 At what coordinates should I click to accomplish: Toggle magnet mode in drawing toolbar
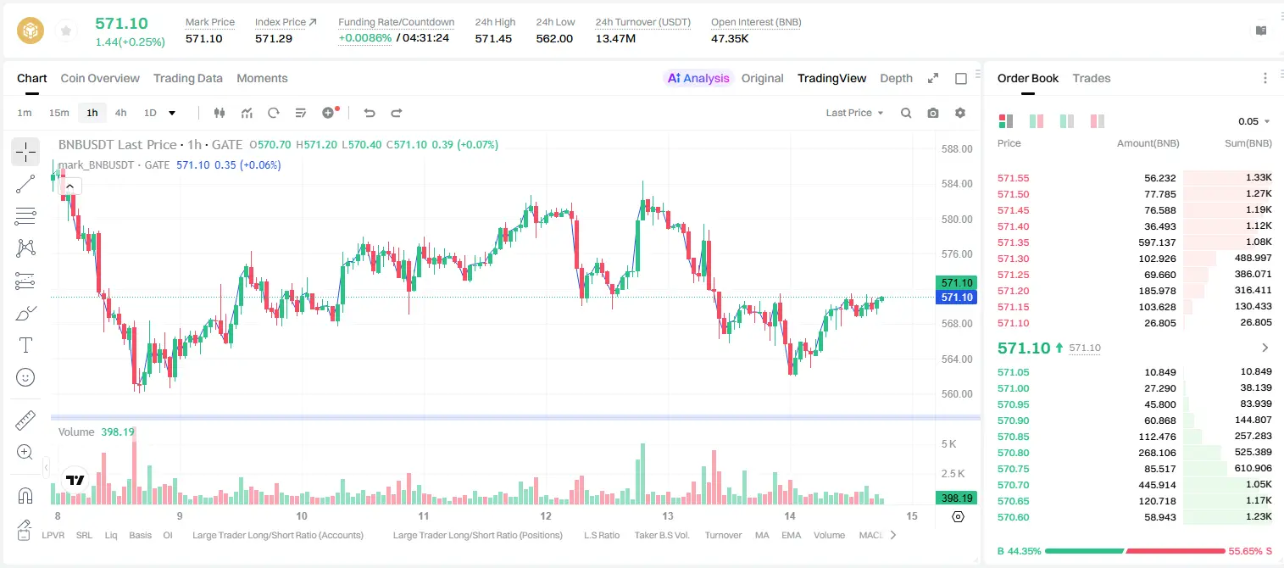click(25, 496)
